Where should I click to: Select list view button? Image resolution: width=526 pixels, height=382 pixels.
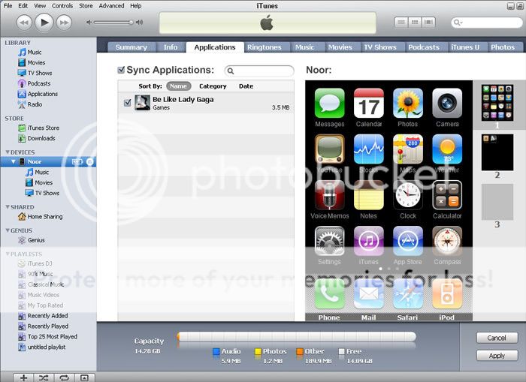click(401, 23)
